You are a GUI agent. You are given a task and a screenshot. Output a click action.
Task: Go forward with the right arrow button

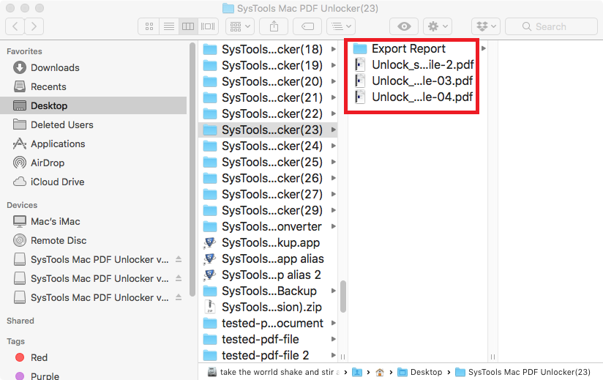point(34,26)
